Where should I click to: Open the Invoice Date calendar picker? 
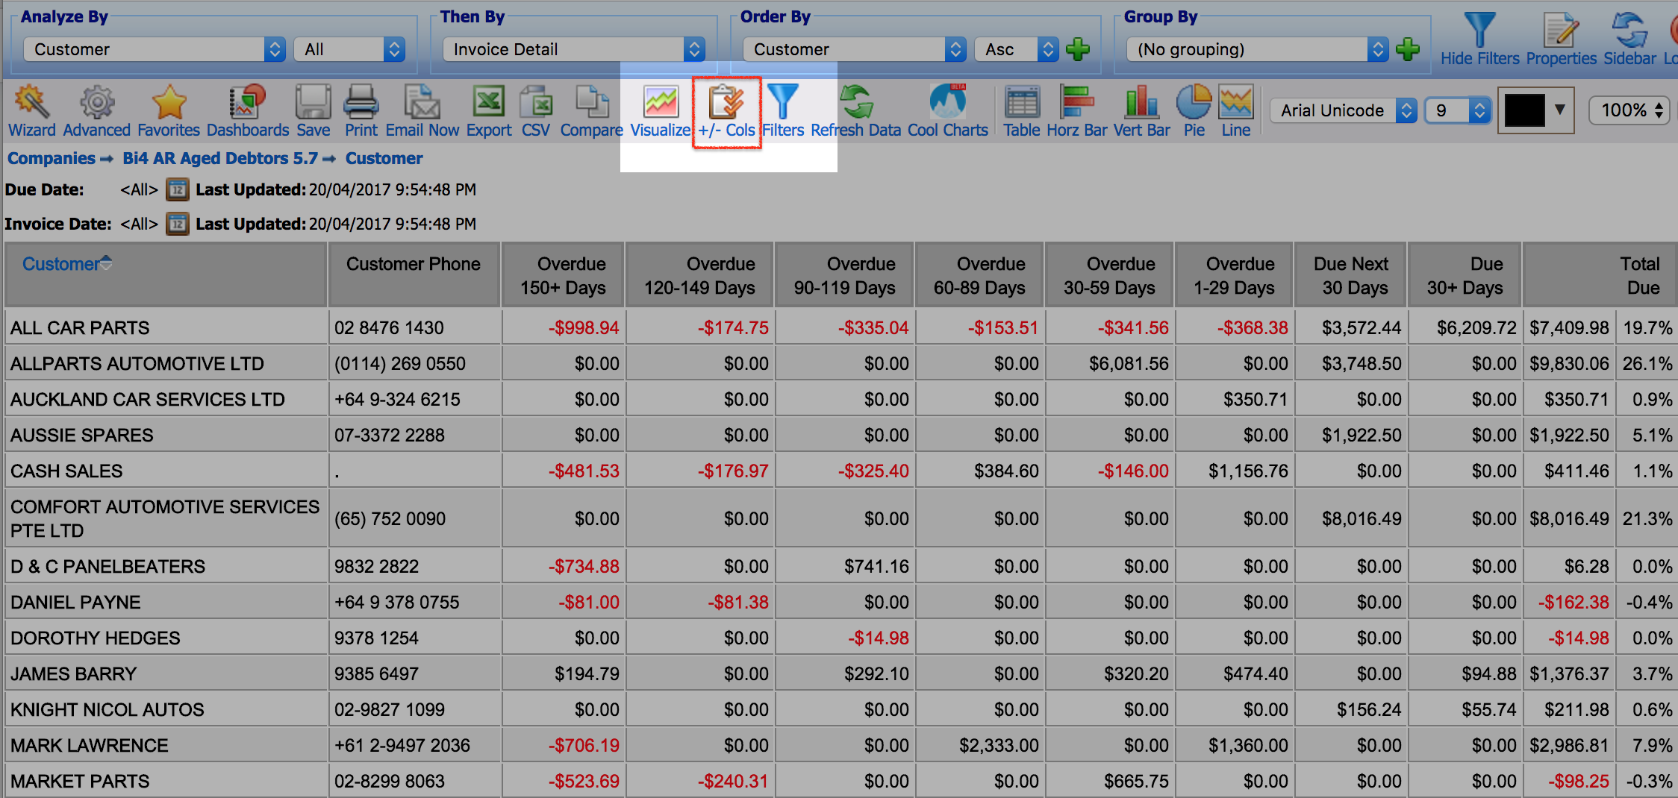point(177,224)
